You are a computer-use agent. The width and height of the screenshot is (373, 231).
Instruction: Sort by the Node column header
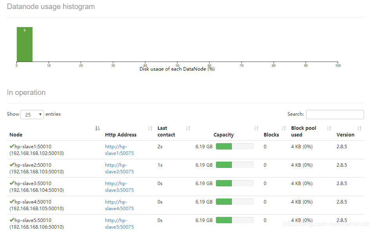(x=16, y=135)
